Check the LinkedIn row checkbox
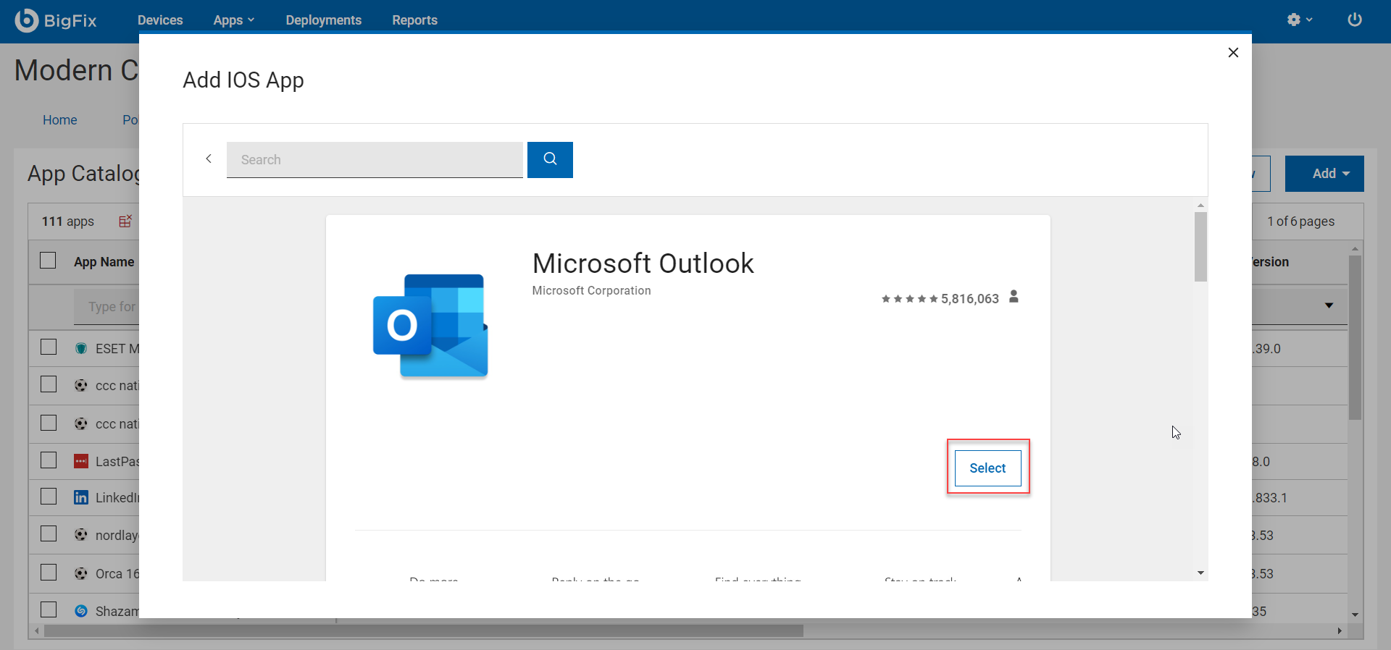 click(49, 497)
